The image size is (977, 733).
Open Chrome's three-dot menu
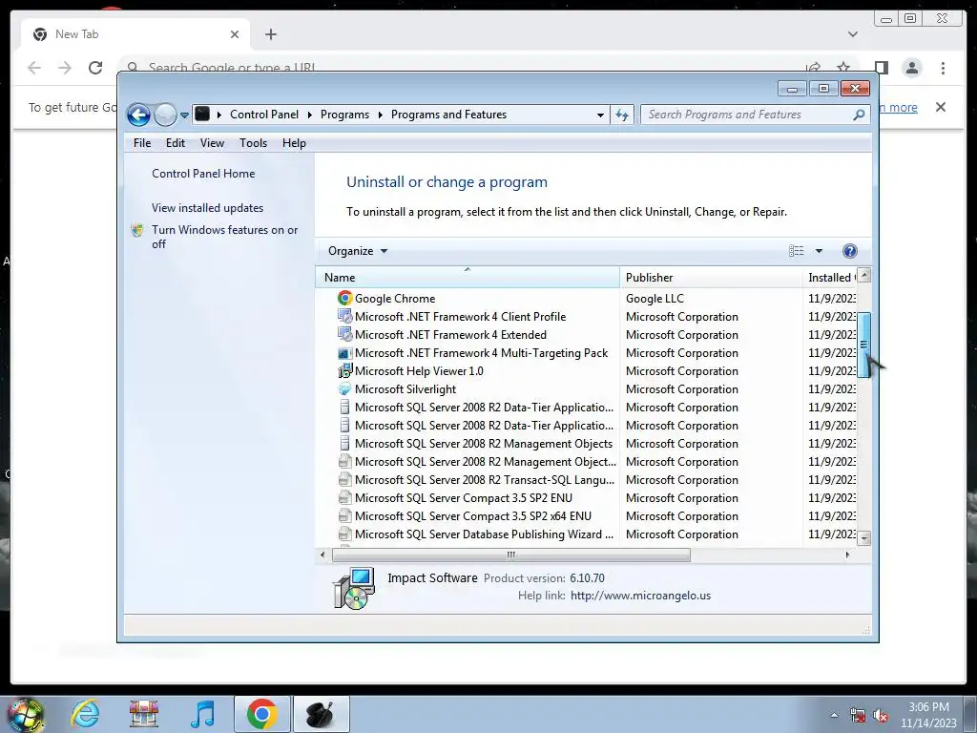click(943, 68)
